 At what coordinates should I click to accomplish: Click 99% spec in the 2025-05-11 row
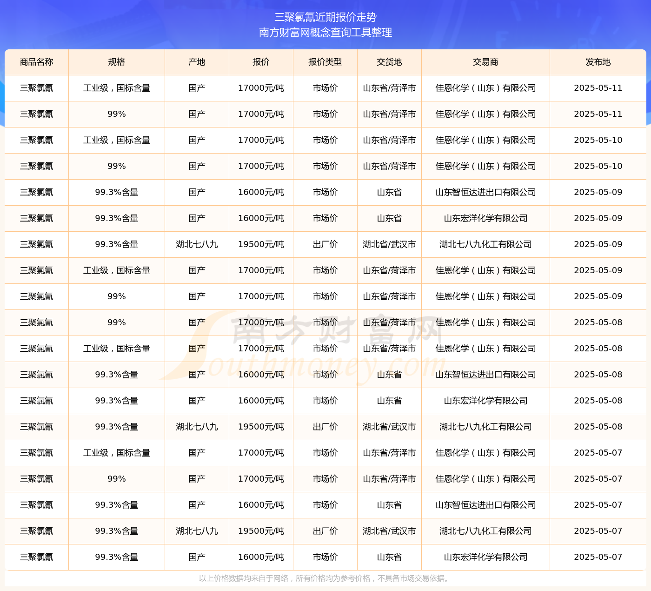tap(117, 114)
